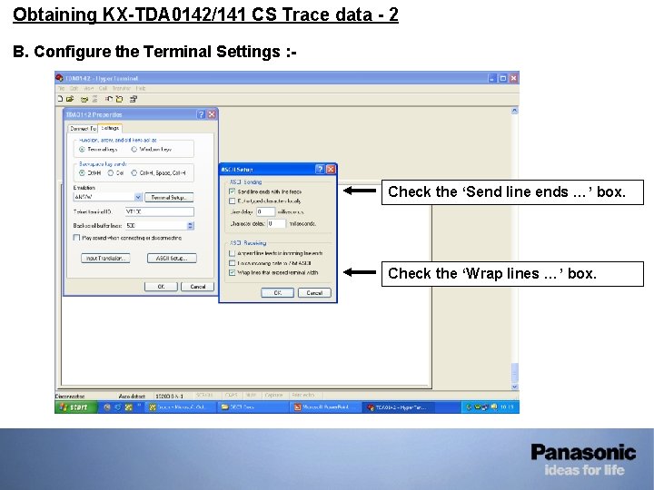Viewport: 654px width, 490px height.
Task: Click the ASCII Setup button
Action: point(172,259)
